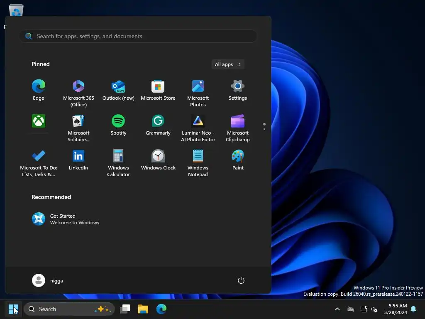Open Microsoft Solitaire collection
Image resolution: width=425 pixels, height=319 pixels.
(78, 128)
